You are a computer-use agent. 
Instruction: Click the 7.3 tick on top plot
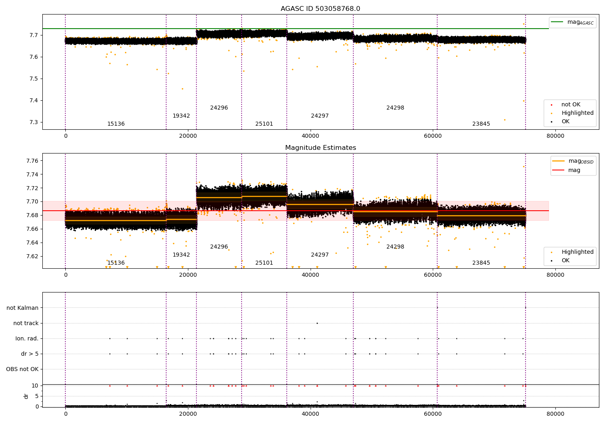click(x=33, y=122)
